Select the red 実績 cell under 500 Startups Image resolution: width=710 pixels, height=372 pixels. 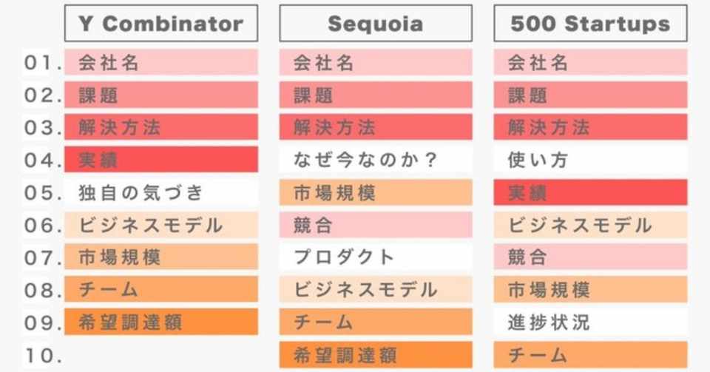[x=590, y=192]
